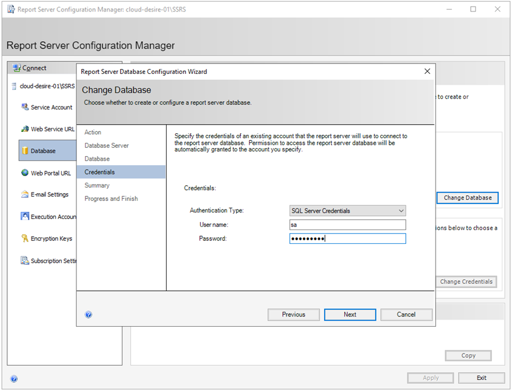Collapse the cloud-desire-01\SSRS tree node
512x391 pixels.
13,85
